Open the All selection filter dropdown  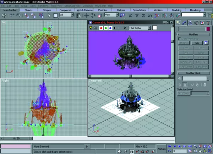(x=67, y=15)
